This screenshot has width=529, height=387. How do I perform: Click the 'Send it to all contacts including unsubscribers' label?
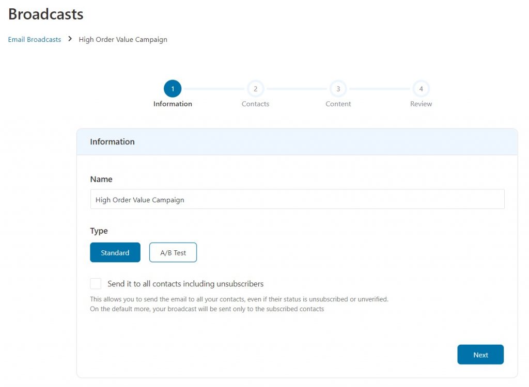185,284
